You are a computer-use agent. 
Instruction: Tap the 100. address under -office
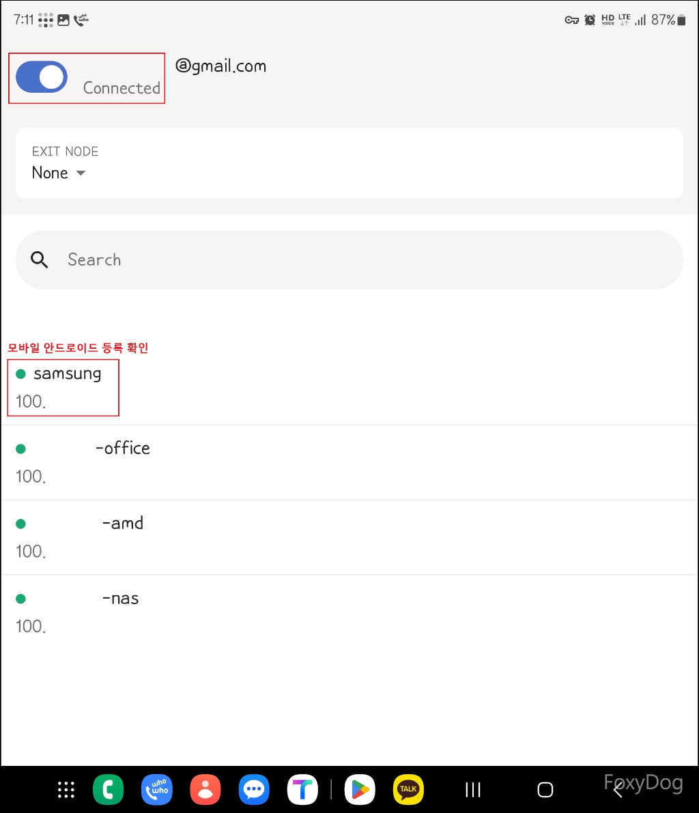pos(31,476)
